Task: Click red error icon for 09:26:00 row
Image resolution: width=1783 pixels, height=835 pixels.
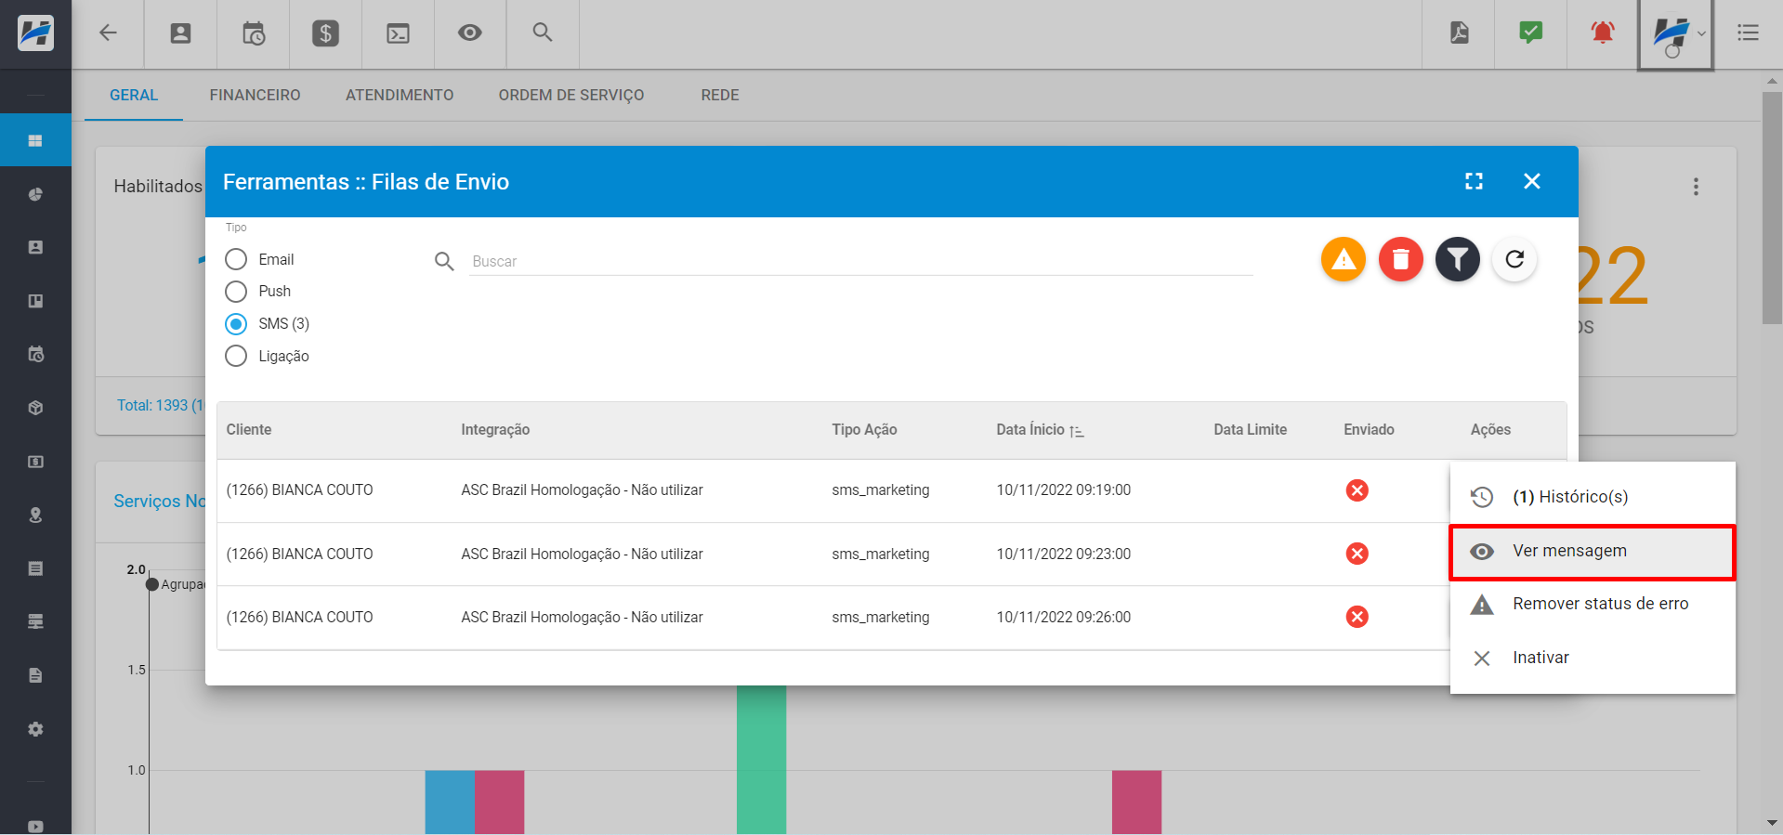Action: (x=1357, y=617)
